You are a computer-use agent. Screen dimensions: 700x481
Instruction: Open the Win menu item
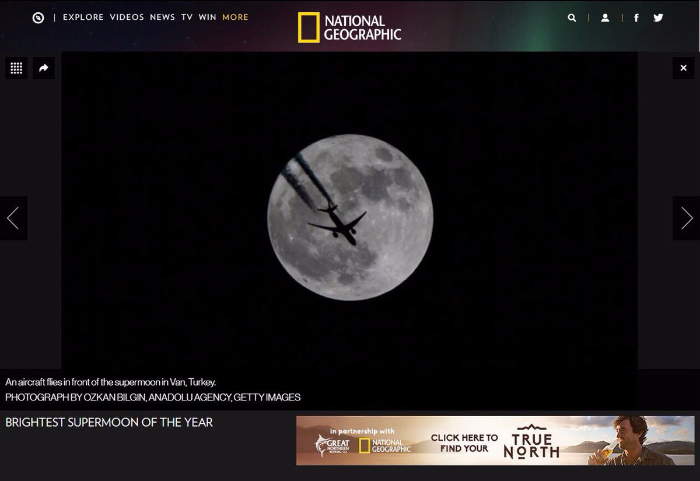coord(207,17)
